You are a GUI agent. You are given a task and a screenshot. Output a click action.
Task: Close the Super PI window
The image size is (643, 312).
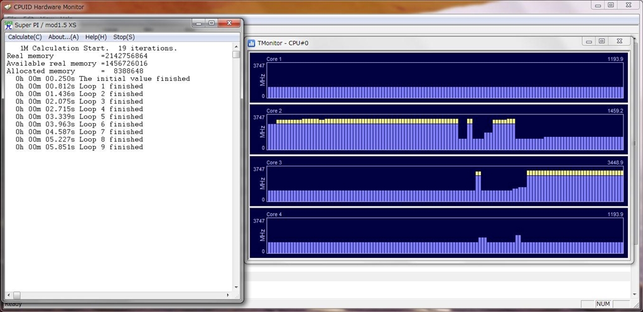pyautogui.click(x=229, y=23)
